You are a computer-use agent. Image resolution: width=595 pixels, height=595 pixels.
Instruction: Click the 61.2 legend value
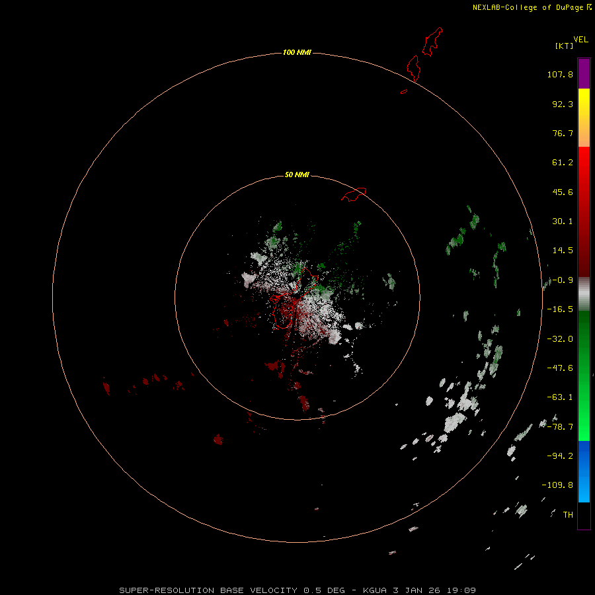[x=563, y=163]
